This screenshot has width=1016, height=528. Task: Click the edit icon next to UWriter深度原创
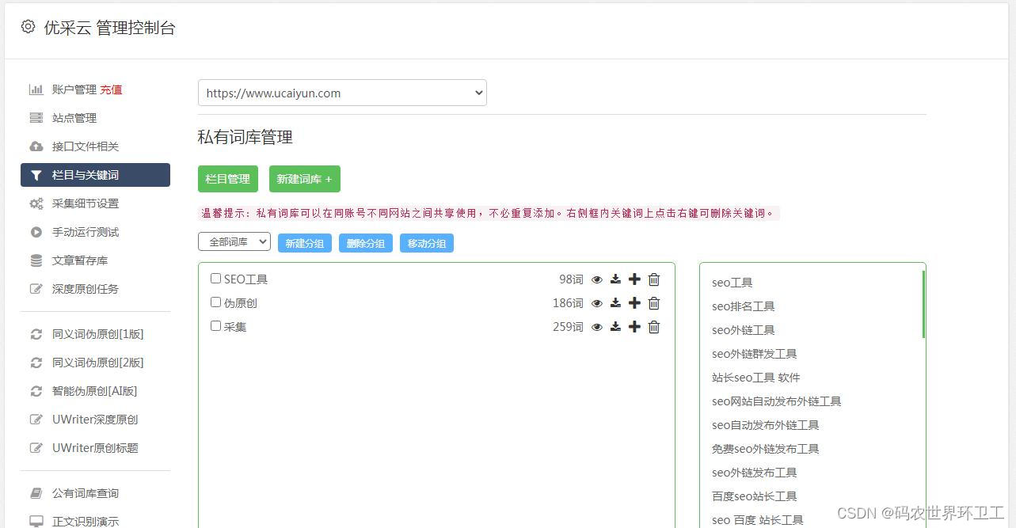(x=36, y=420)
